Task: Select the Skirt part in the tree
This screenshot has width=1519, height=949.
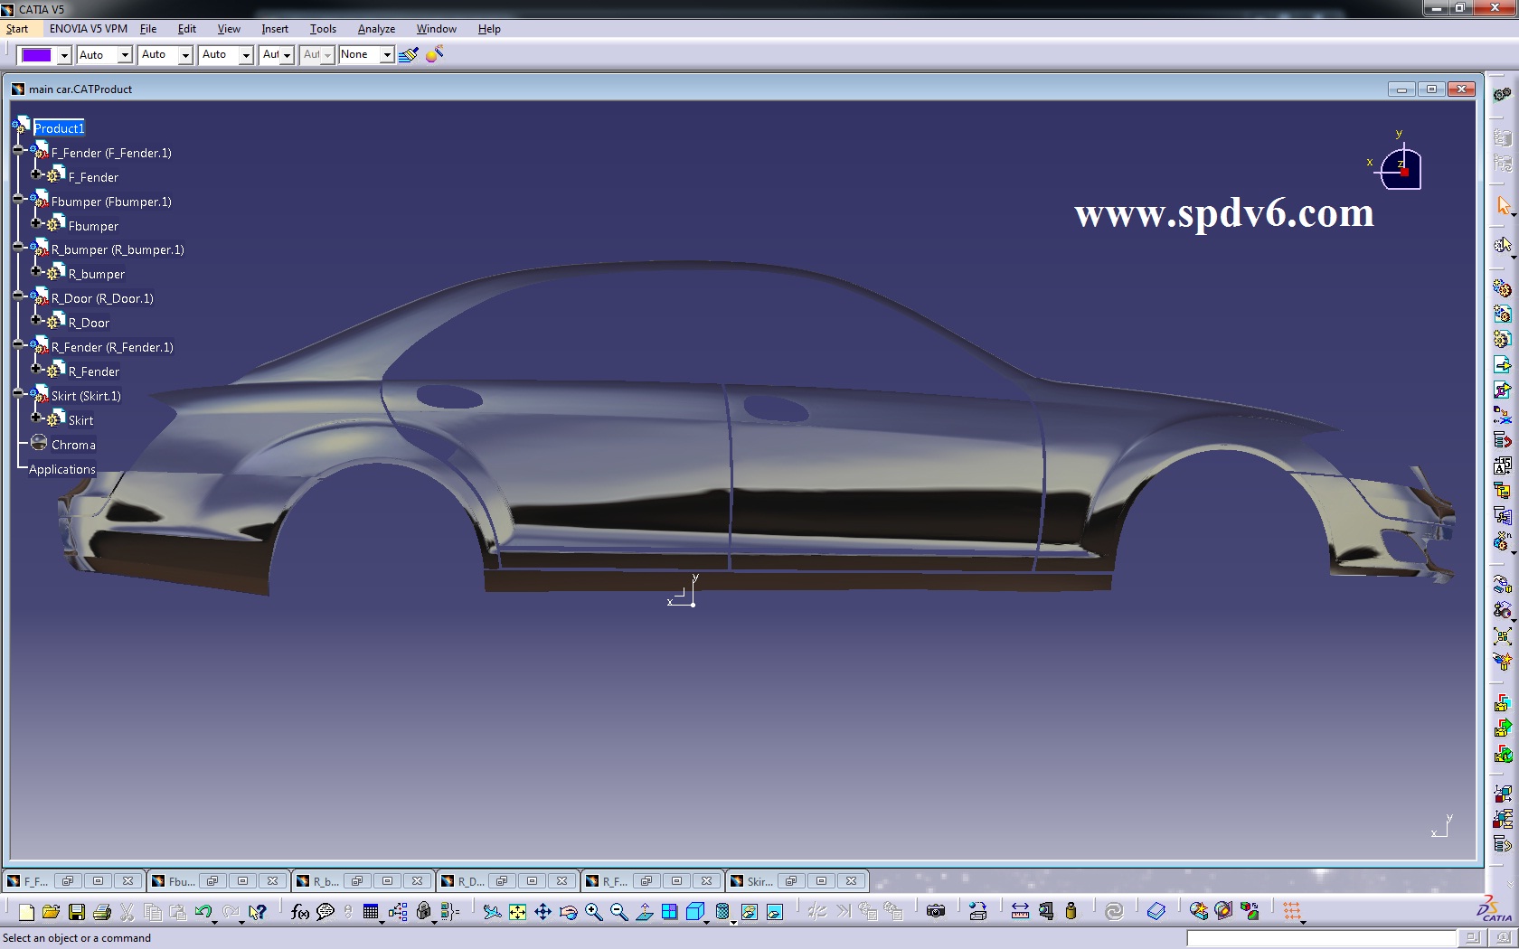Action: (x=80, y=420)
